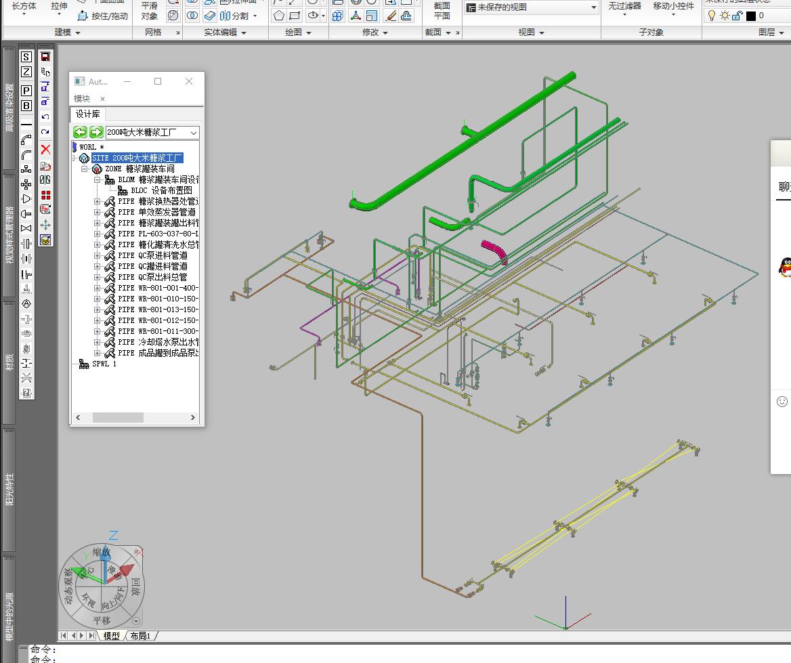The height and width of the screenshot is (663, 791).
Task: Open the 未保存的视图 view dropdown
Action: (593, 7)
